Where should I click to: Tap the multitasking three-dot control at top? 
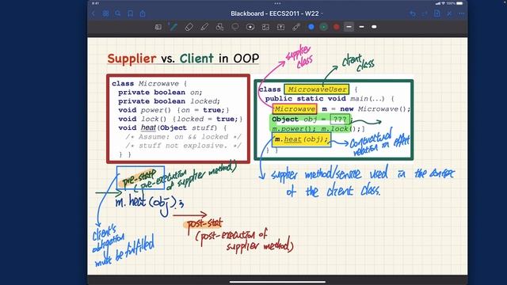coord(277,3)
